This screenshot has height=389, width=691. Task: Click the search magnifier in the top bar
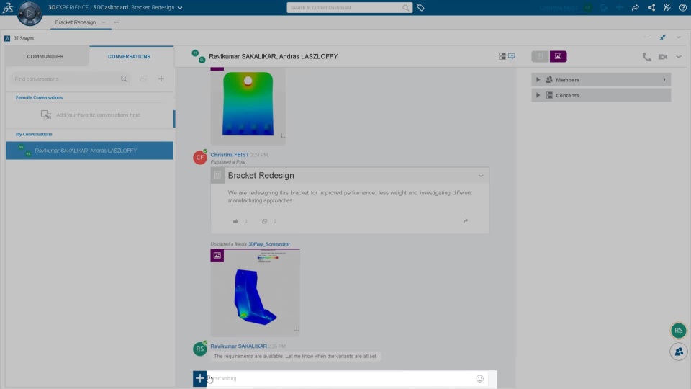(405, 7)
